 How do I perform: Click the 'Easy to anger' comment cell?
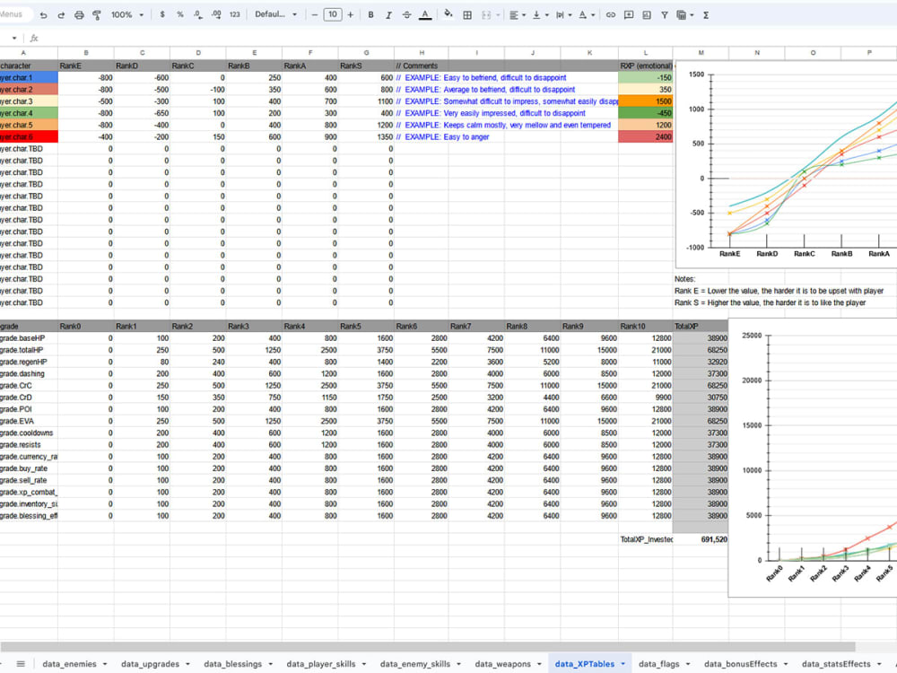coord(421,136)
